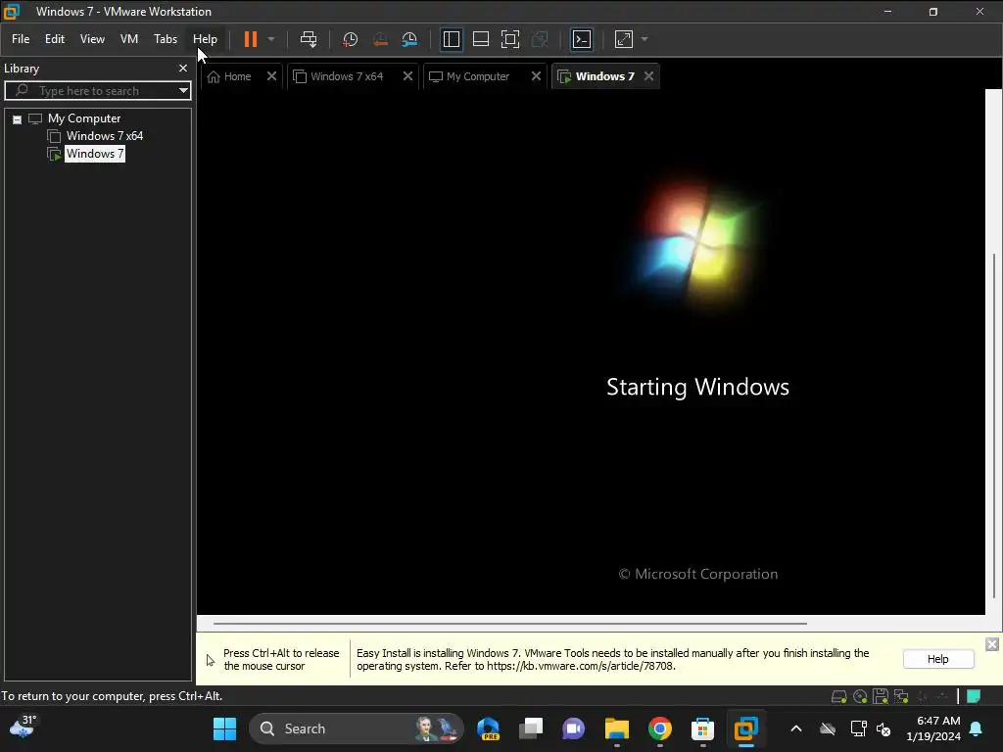
Task: Open the View menu
Action: pos(92,39)
